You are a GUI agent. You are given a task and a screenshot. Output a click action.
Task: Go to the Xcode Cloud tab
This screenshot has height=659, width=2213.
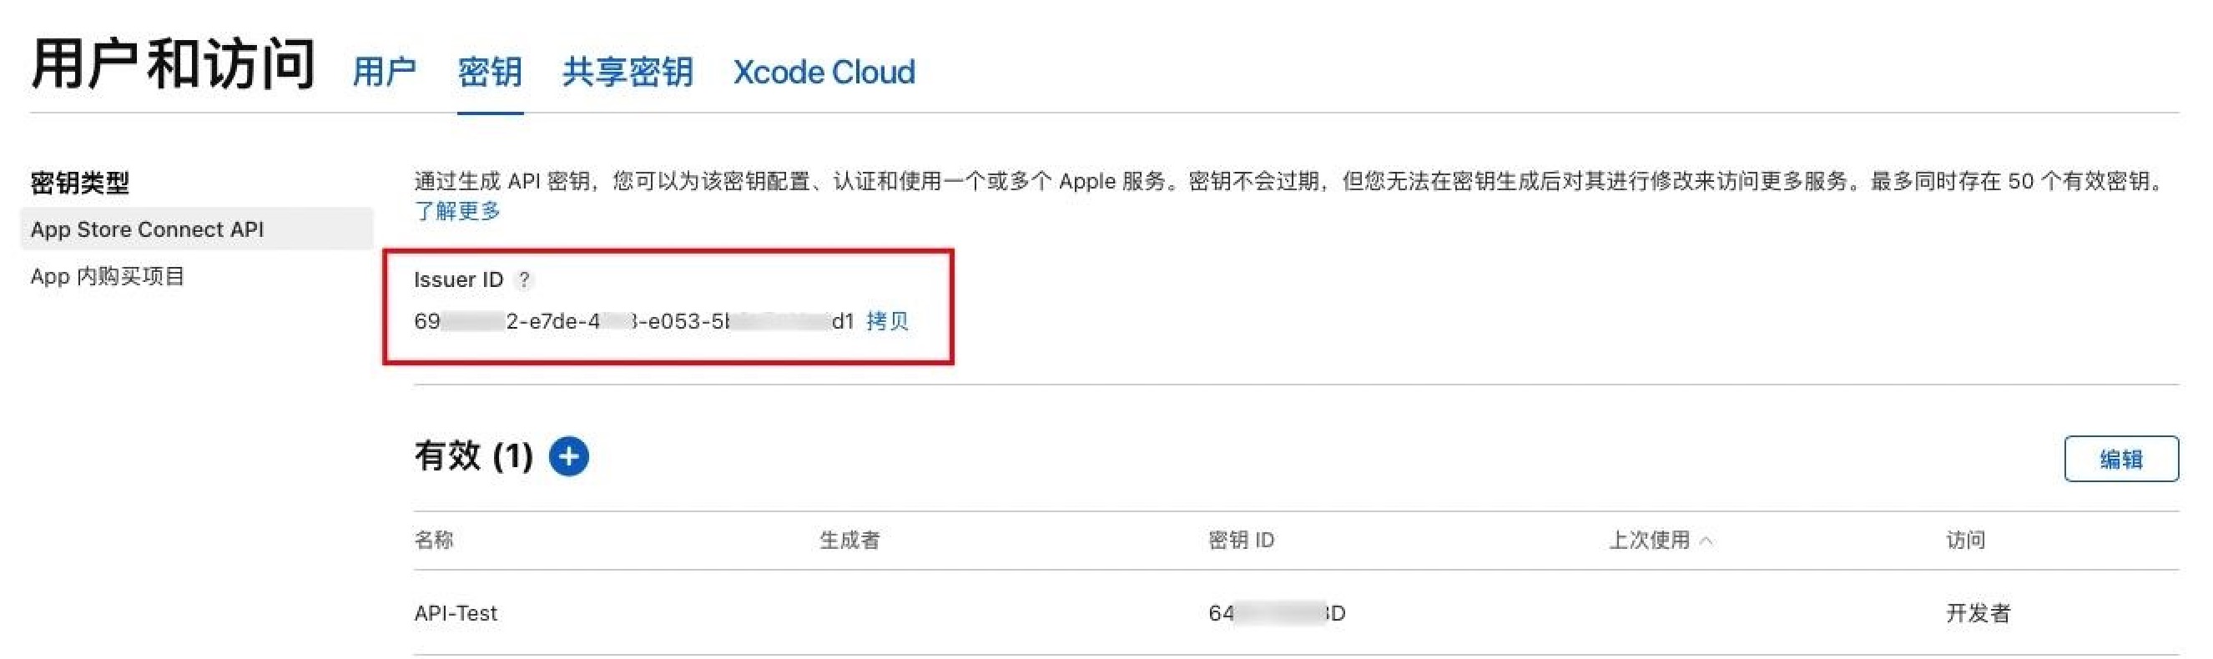click(824, 71)
